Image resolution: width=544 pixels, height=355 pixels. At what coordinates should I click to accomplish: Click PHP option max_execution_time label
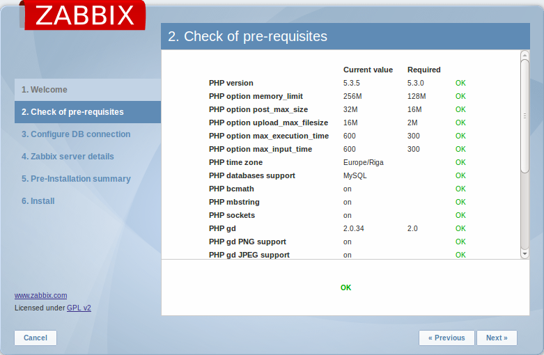269,136
